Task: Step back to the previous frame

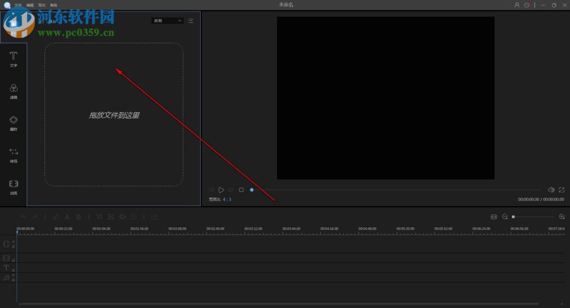Action: tap(211, 190)
